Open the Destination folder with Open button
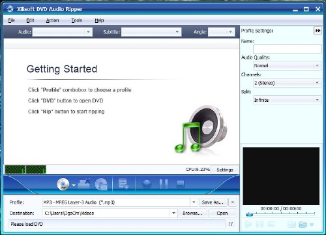The width and height of the screenshot is (326, 235). point(222,213)
